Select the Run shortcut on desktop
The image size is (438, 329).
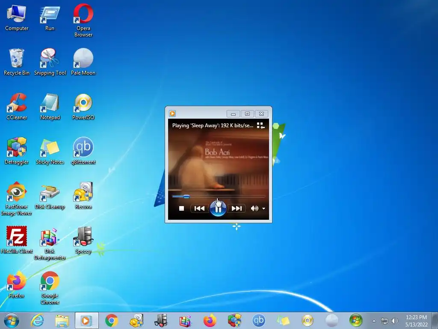click(50, 18)
